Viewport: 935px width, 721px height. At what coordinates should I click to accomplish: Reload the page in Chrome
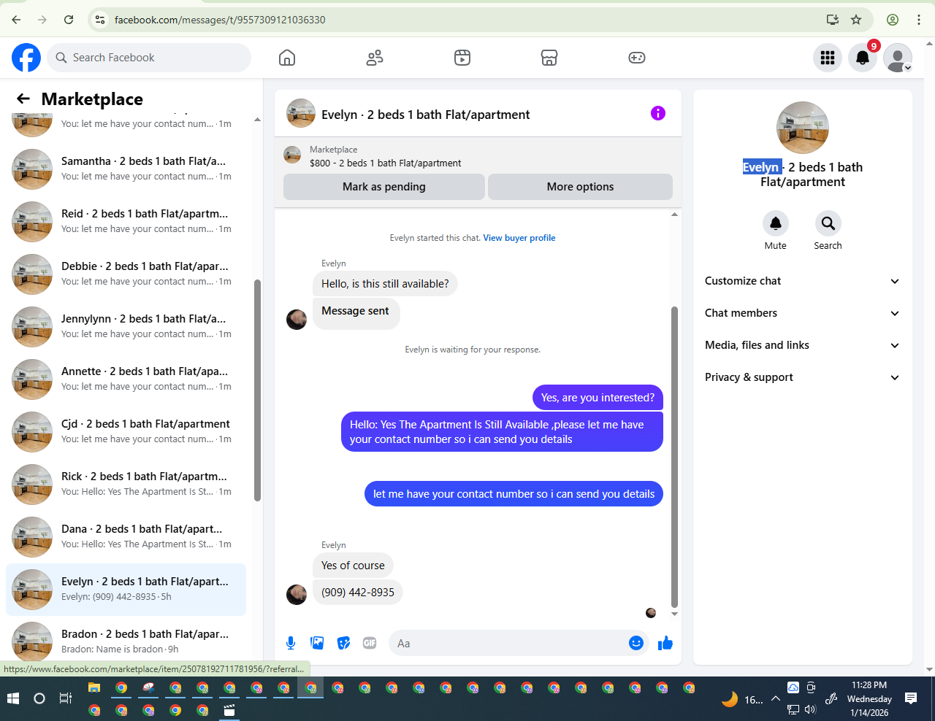point(69,20)
